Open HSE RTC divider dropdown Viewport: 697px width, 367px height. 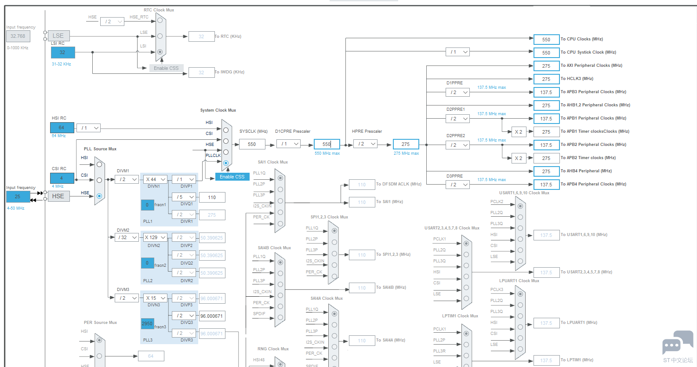pos(112,22)
